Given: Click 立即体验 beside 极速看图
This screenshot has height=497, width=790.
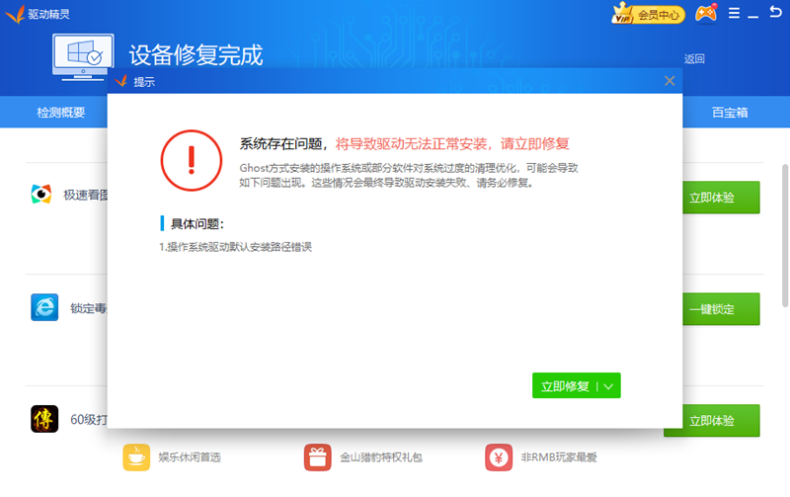Looking at the screenshot, I should click(x=711, y=197).
